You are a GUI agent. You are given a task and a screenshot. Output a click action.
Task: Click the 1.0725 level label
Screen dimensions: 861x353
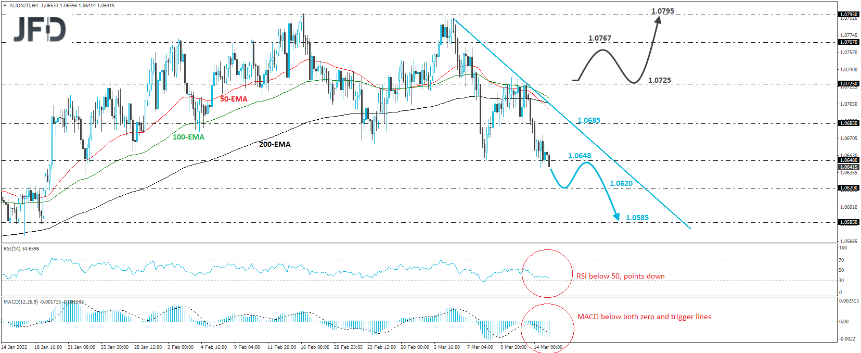point(660,80)
